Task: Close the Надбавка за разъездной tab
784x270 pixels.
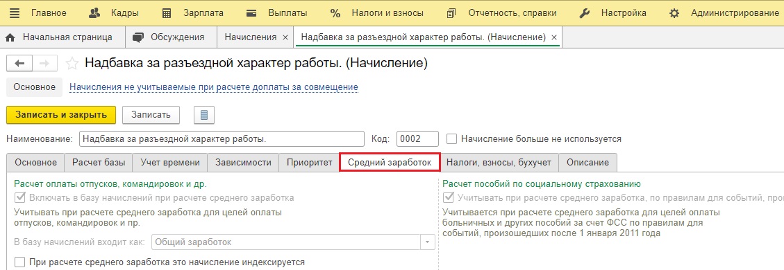Action: [x=553, y=37]
